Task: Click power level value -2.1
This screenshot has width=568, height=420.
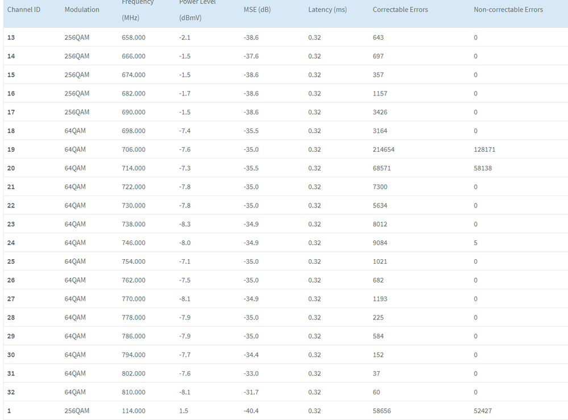Action: 185,38
